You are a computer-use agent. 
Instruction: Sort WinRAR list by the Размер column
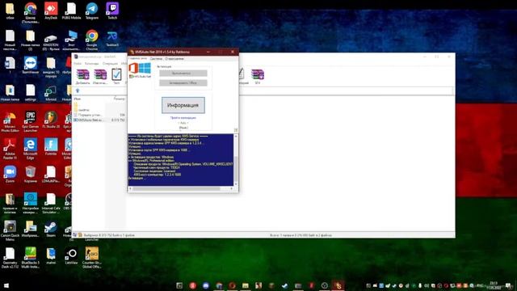click(119, 99)
